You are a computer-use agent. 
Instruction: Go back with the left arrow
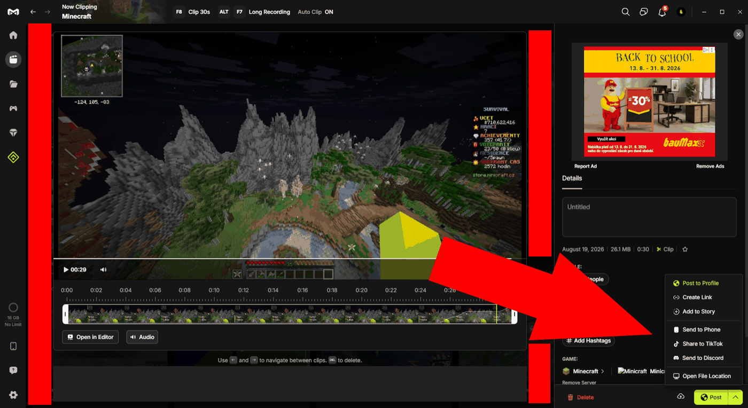coord(33,12)
